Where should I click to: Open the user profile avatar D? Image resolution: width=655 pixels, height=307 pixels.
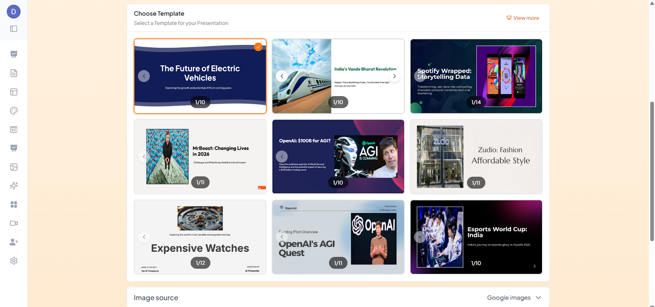click(14, 12)
